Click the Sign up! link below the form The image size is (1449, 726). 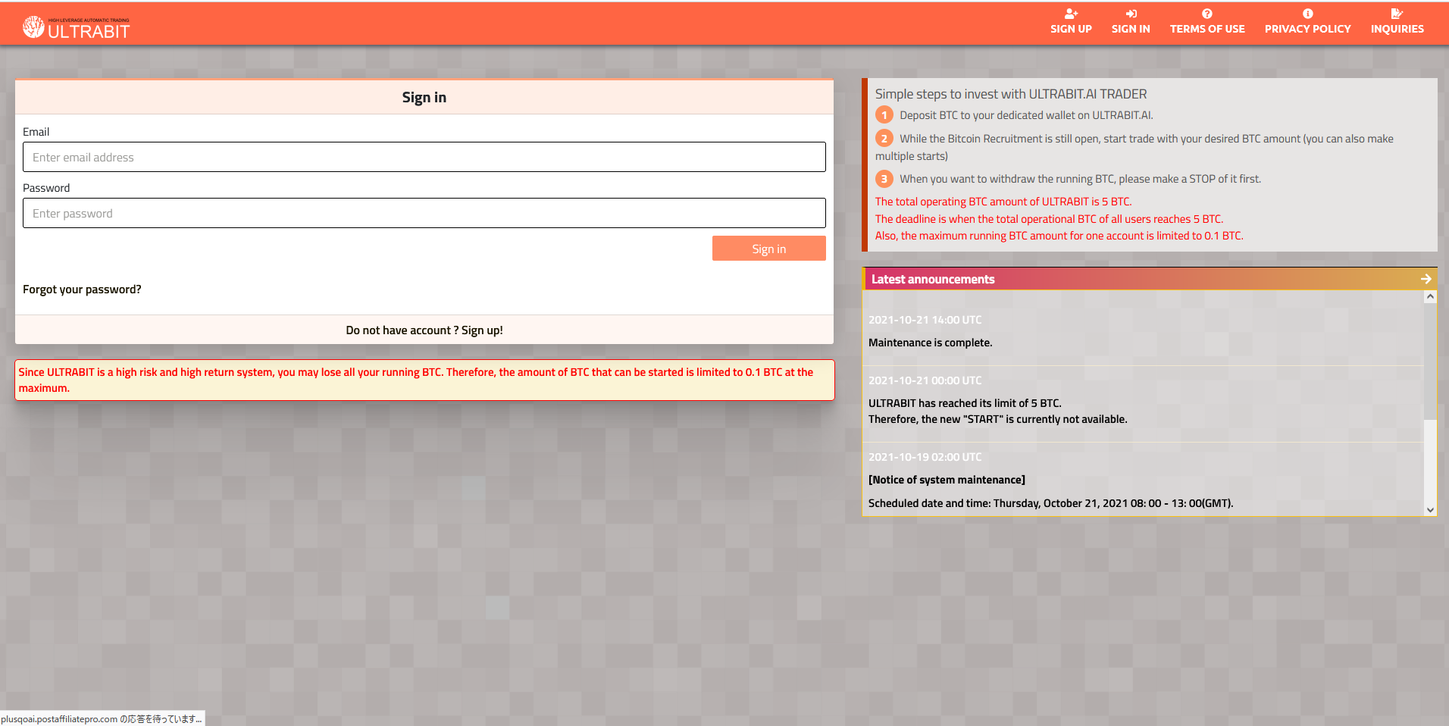tap(482, 330)
